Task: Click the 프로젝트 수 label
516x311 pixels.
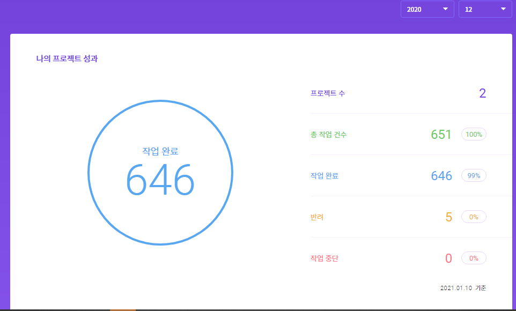Action: click(328, 93)
